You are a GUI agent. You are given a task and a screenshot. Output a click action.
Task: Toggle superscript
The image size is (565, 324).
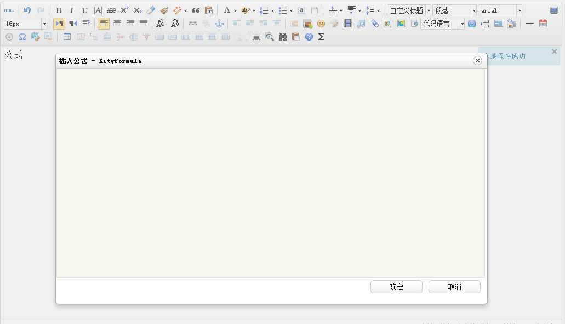tap(124, 10)
